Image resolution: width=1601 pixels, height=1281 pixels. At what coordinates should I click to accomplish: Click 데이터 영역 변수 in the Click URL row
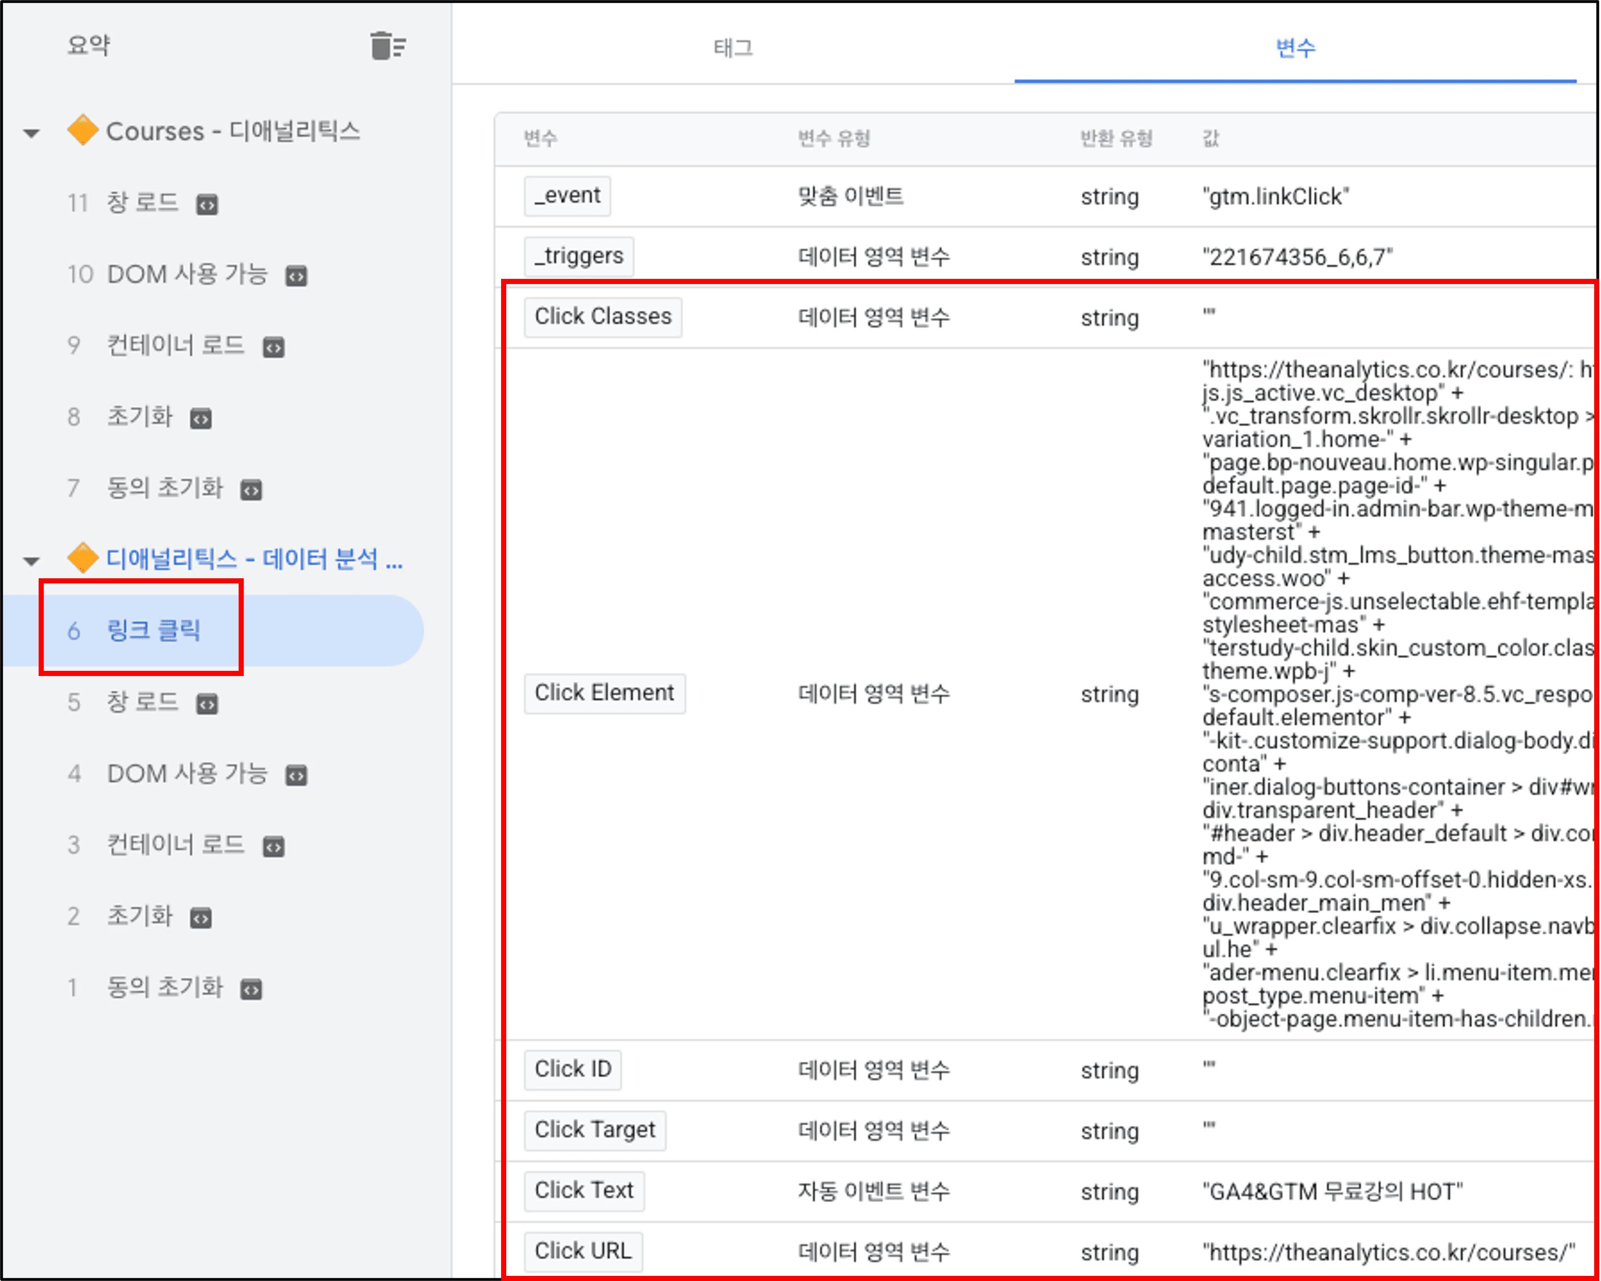click(x=874, y=1253)
